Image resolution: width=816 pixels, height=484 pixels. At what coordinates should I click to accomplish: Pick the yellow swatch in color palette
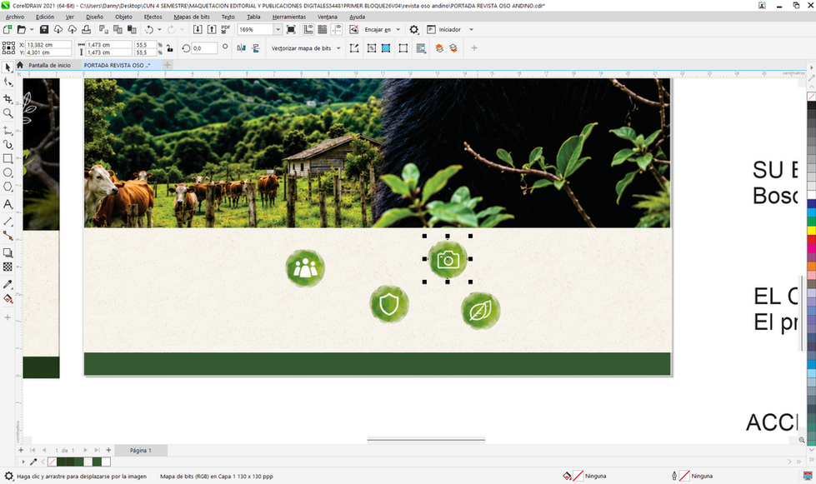coord(811,231)
